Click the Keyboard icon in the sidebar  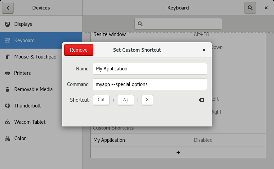click(7, 40)
